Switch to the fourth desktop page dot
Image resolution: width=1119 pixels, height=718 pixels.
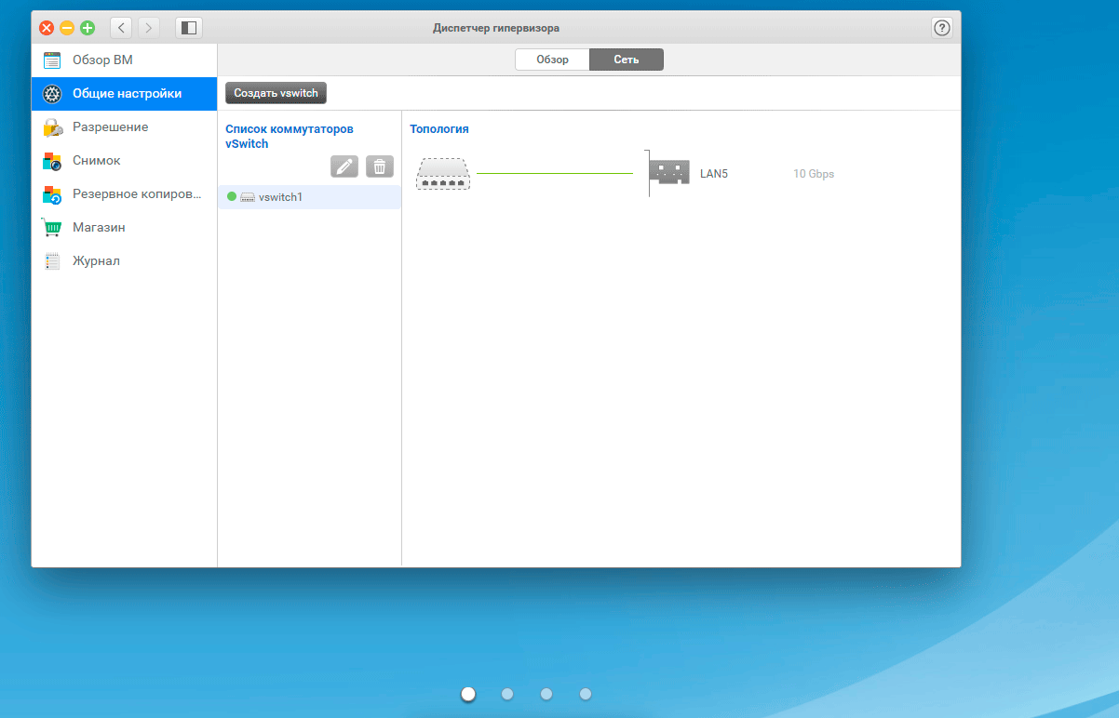click(586, 694)
